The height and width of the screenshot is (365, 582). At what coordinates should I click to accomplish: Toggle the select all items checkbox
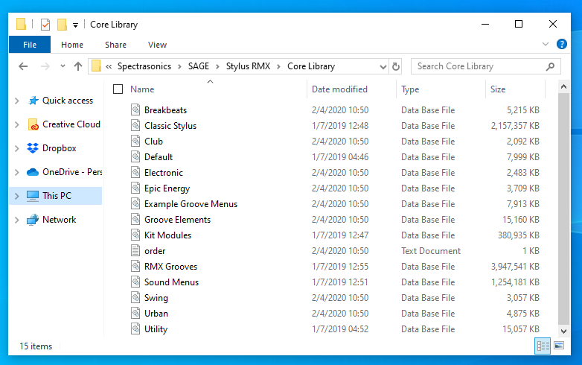coord(118,89)
